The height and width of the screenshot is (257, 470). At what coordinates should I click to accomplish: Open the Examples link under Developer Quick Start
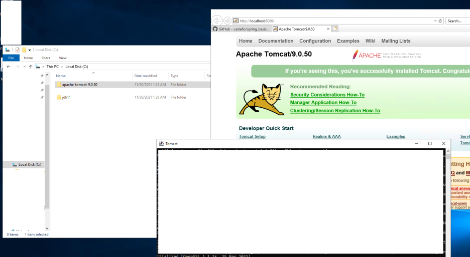(396, 136)
